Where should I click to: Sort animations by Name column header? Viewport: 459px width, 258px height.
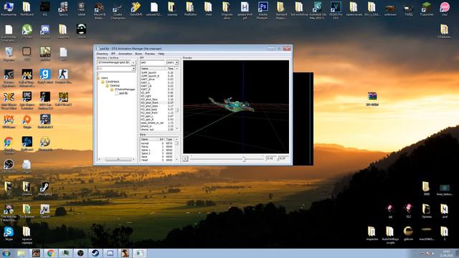coord(153,69)
